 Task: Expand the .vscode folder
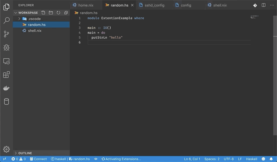click(19, 19)
